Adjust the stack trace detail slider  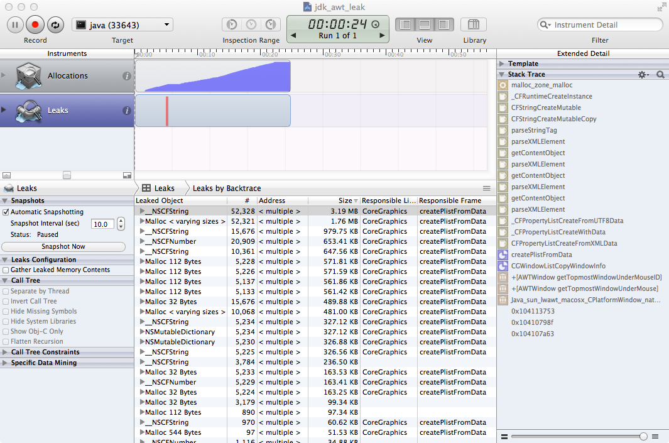pyautogui.click(x=643, y=436)
